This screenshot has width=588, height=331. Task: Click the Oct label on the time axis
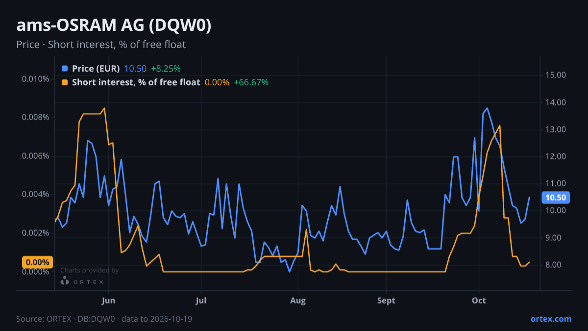(x=479, y=300)
